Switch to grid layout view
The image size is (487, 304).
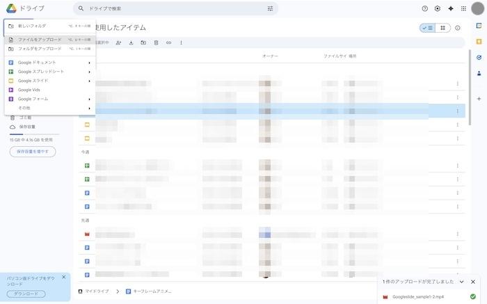click(x=443, y=28)
